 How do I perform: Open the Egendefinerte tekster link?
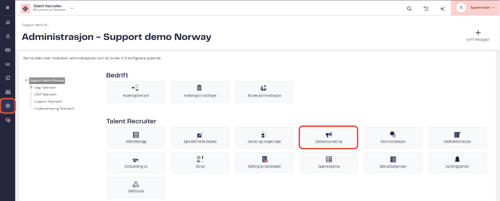[x=200, y=141]
